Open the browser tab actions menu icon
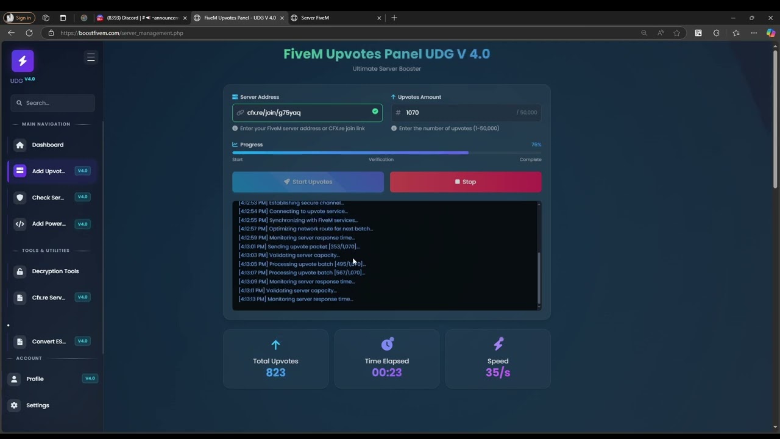Image resolution: width=780 pixels, height=439 pixels. click(x=63, y=18)
